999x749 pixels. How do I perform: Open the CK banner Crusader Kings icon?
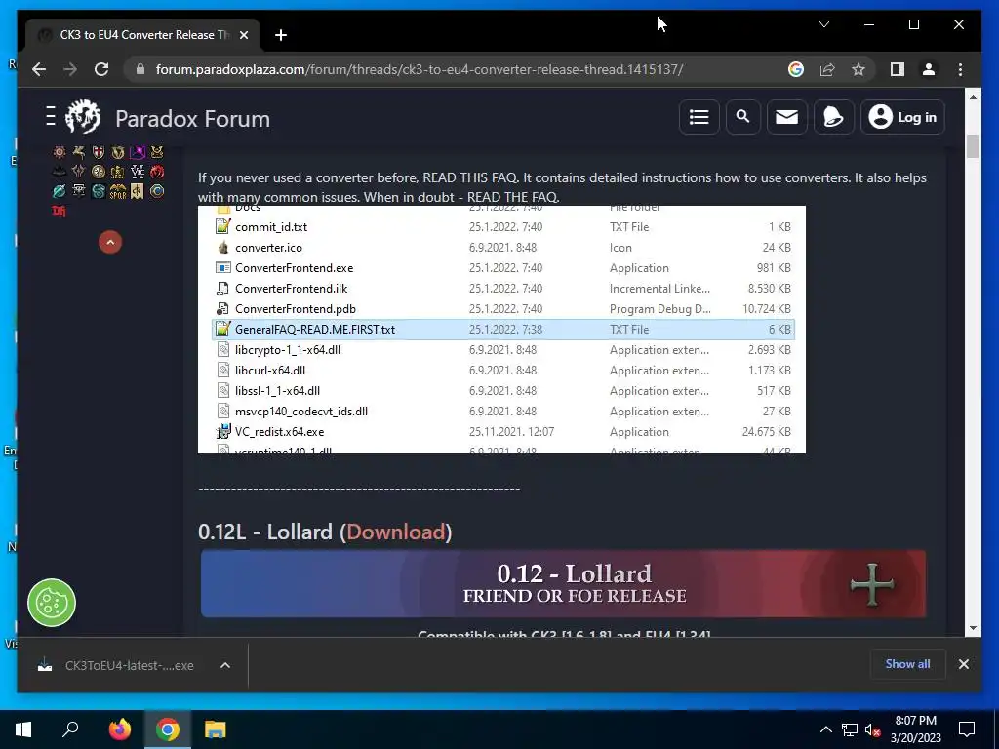pos(137,191)
